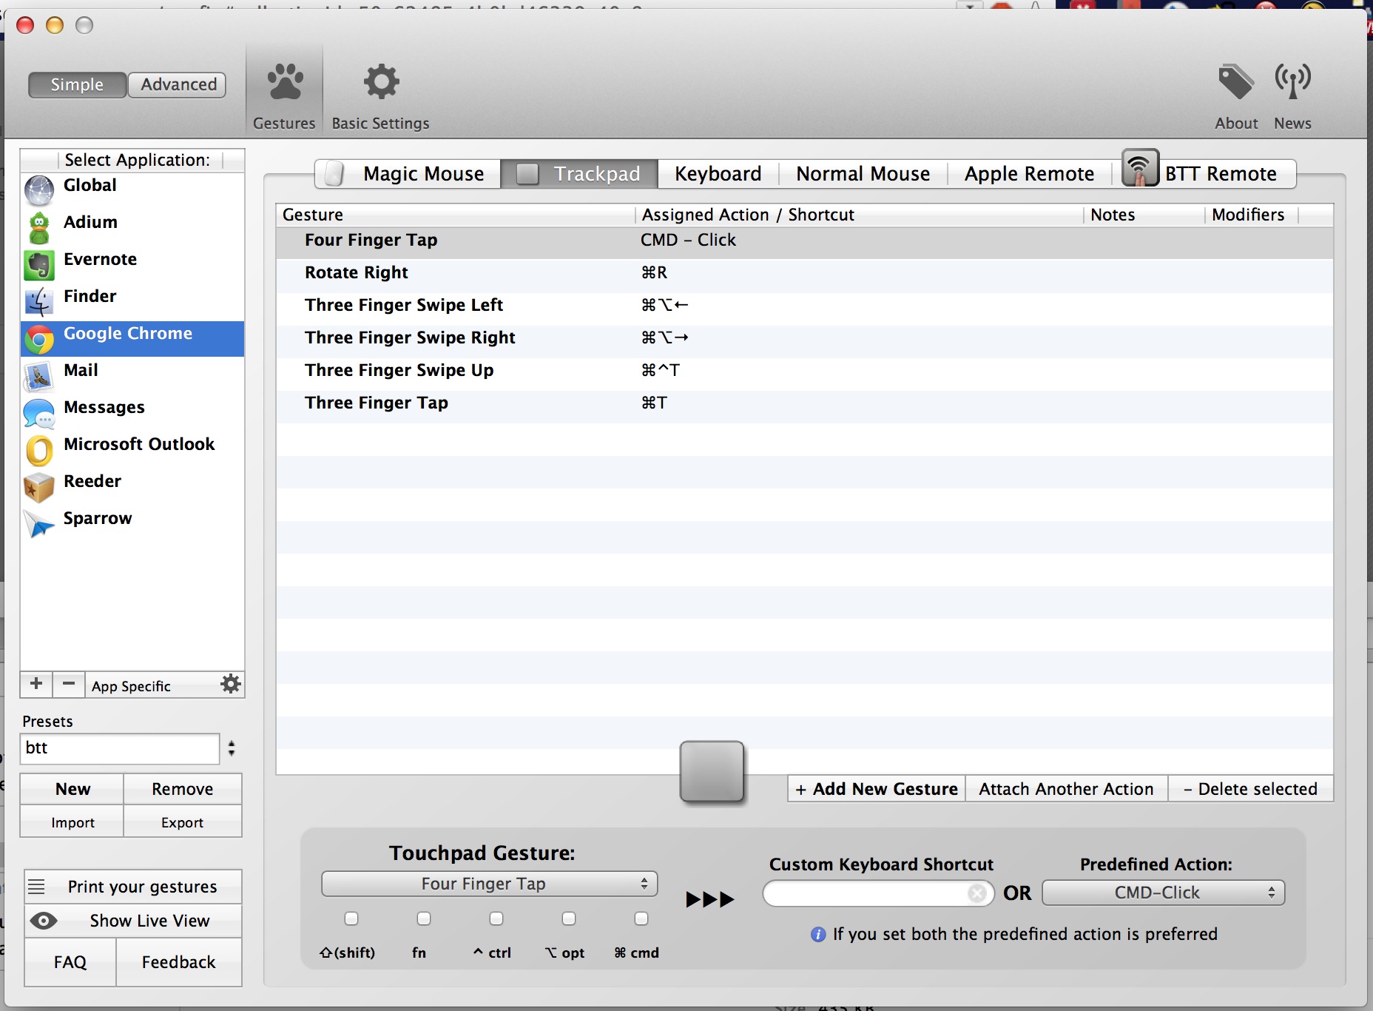Enable the shift modifier checkbox
The height and width of the screenshot is (1011, 1373).
(351, 918)
